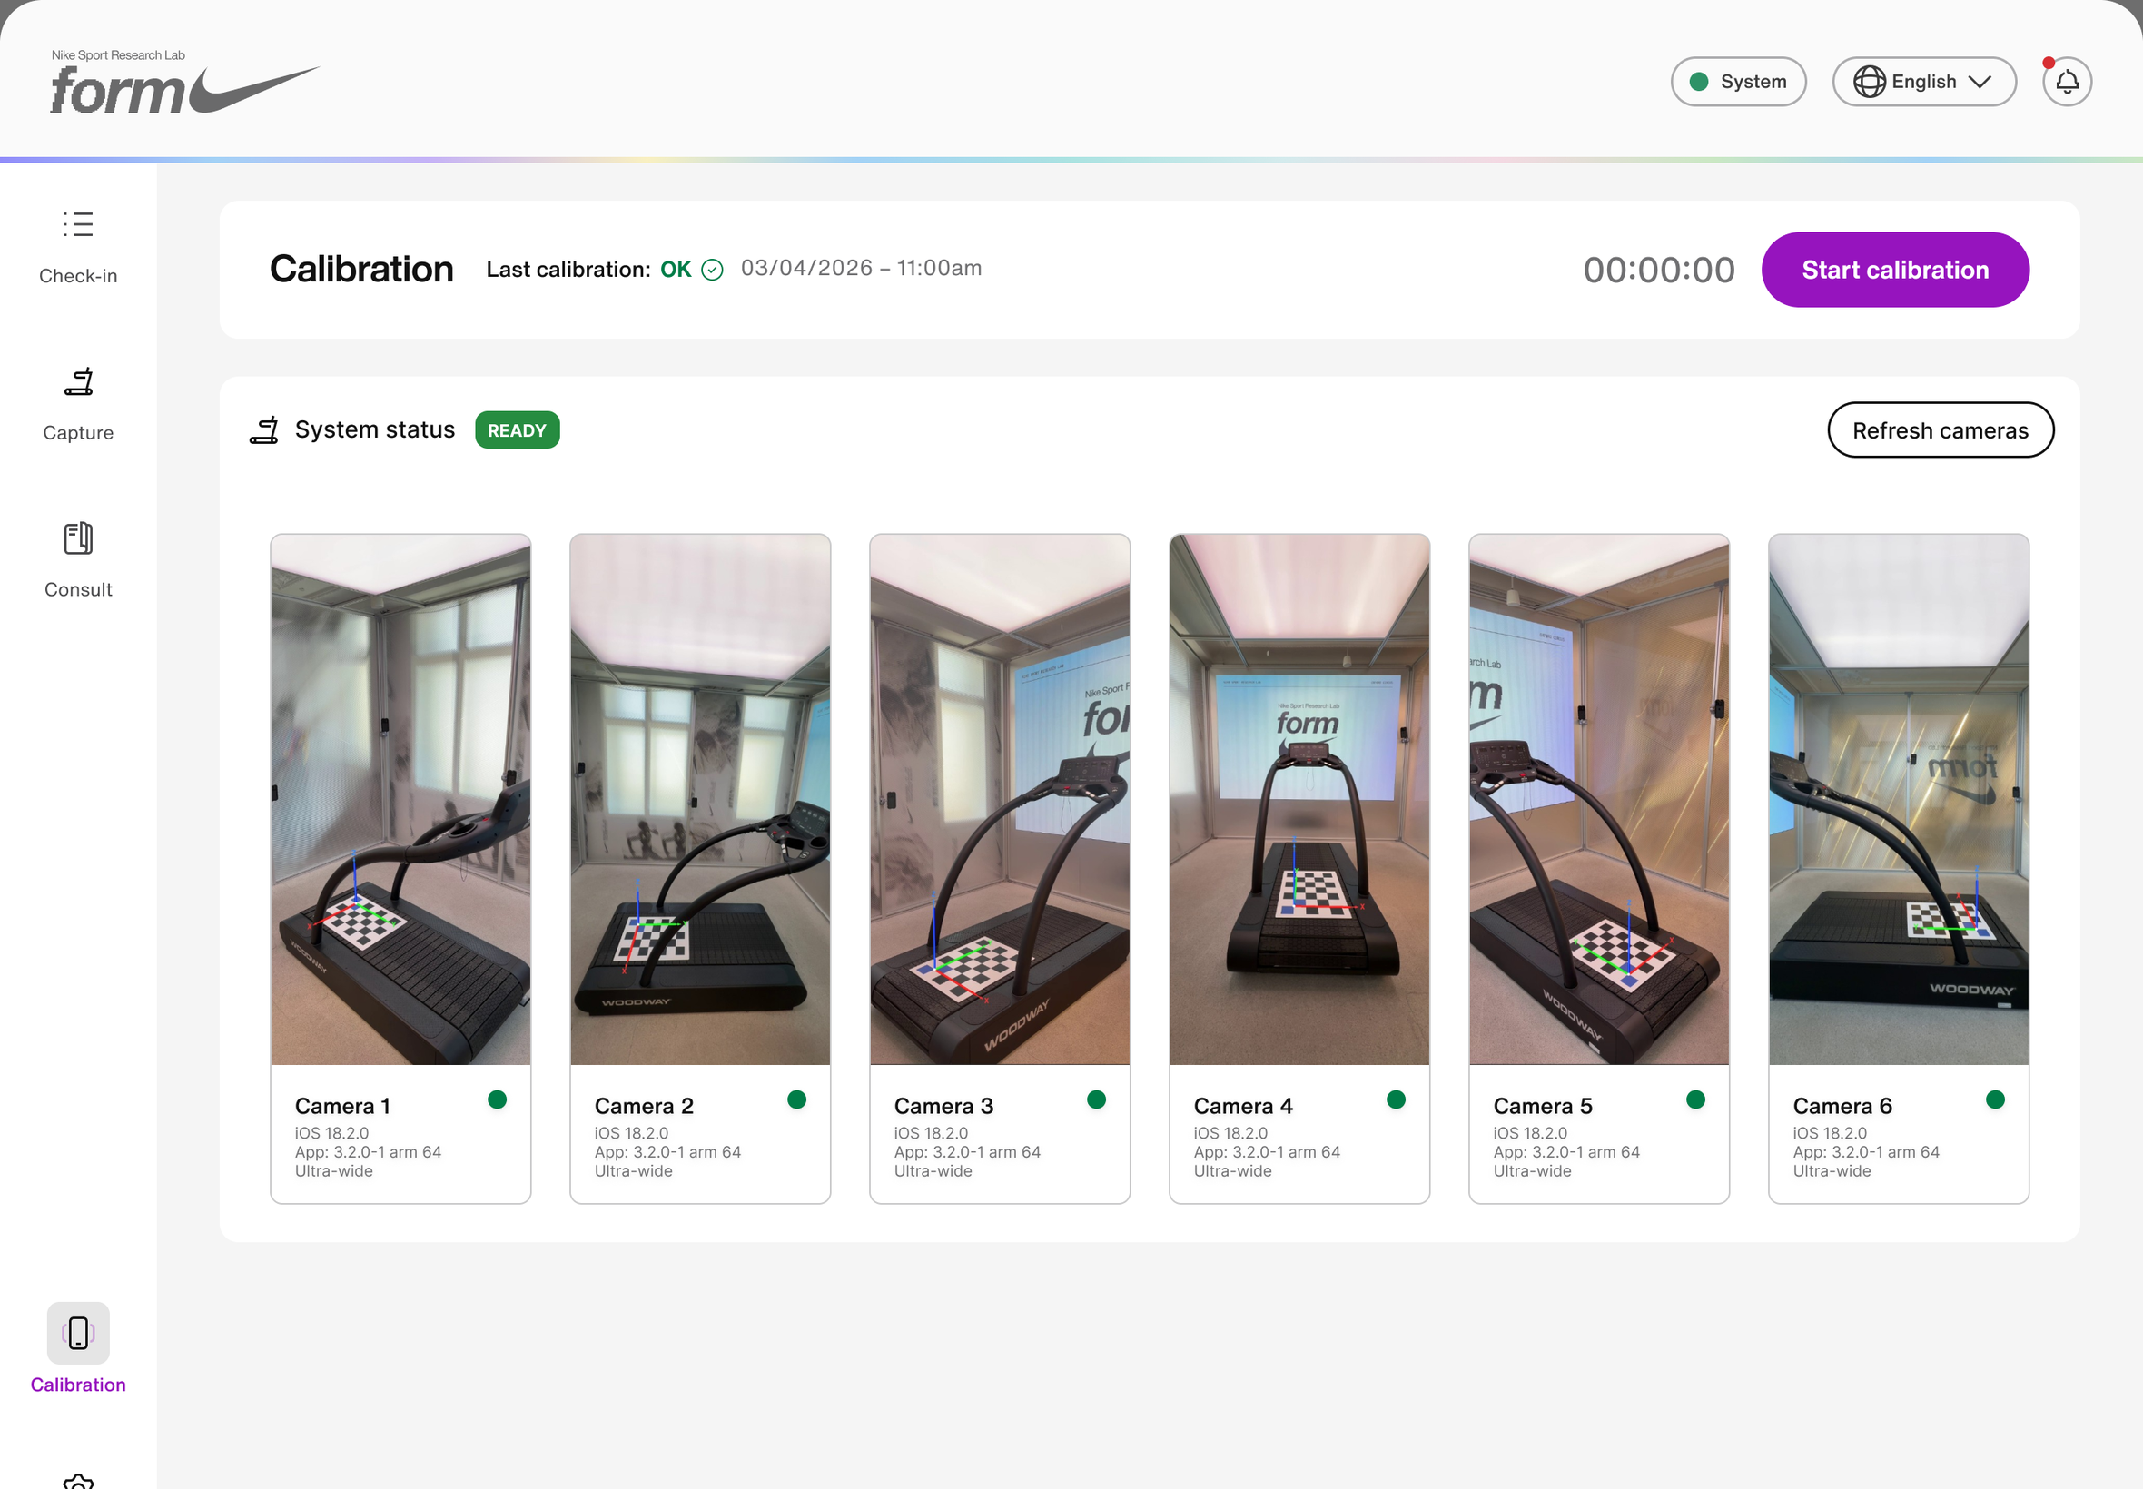Click iOS 18.2.0 text under Camera 6

1830,1132
